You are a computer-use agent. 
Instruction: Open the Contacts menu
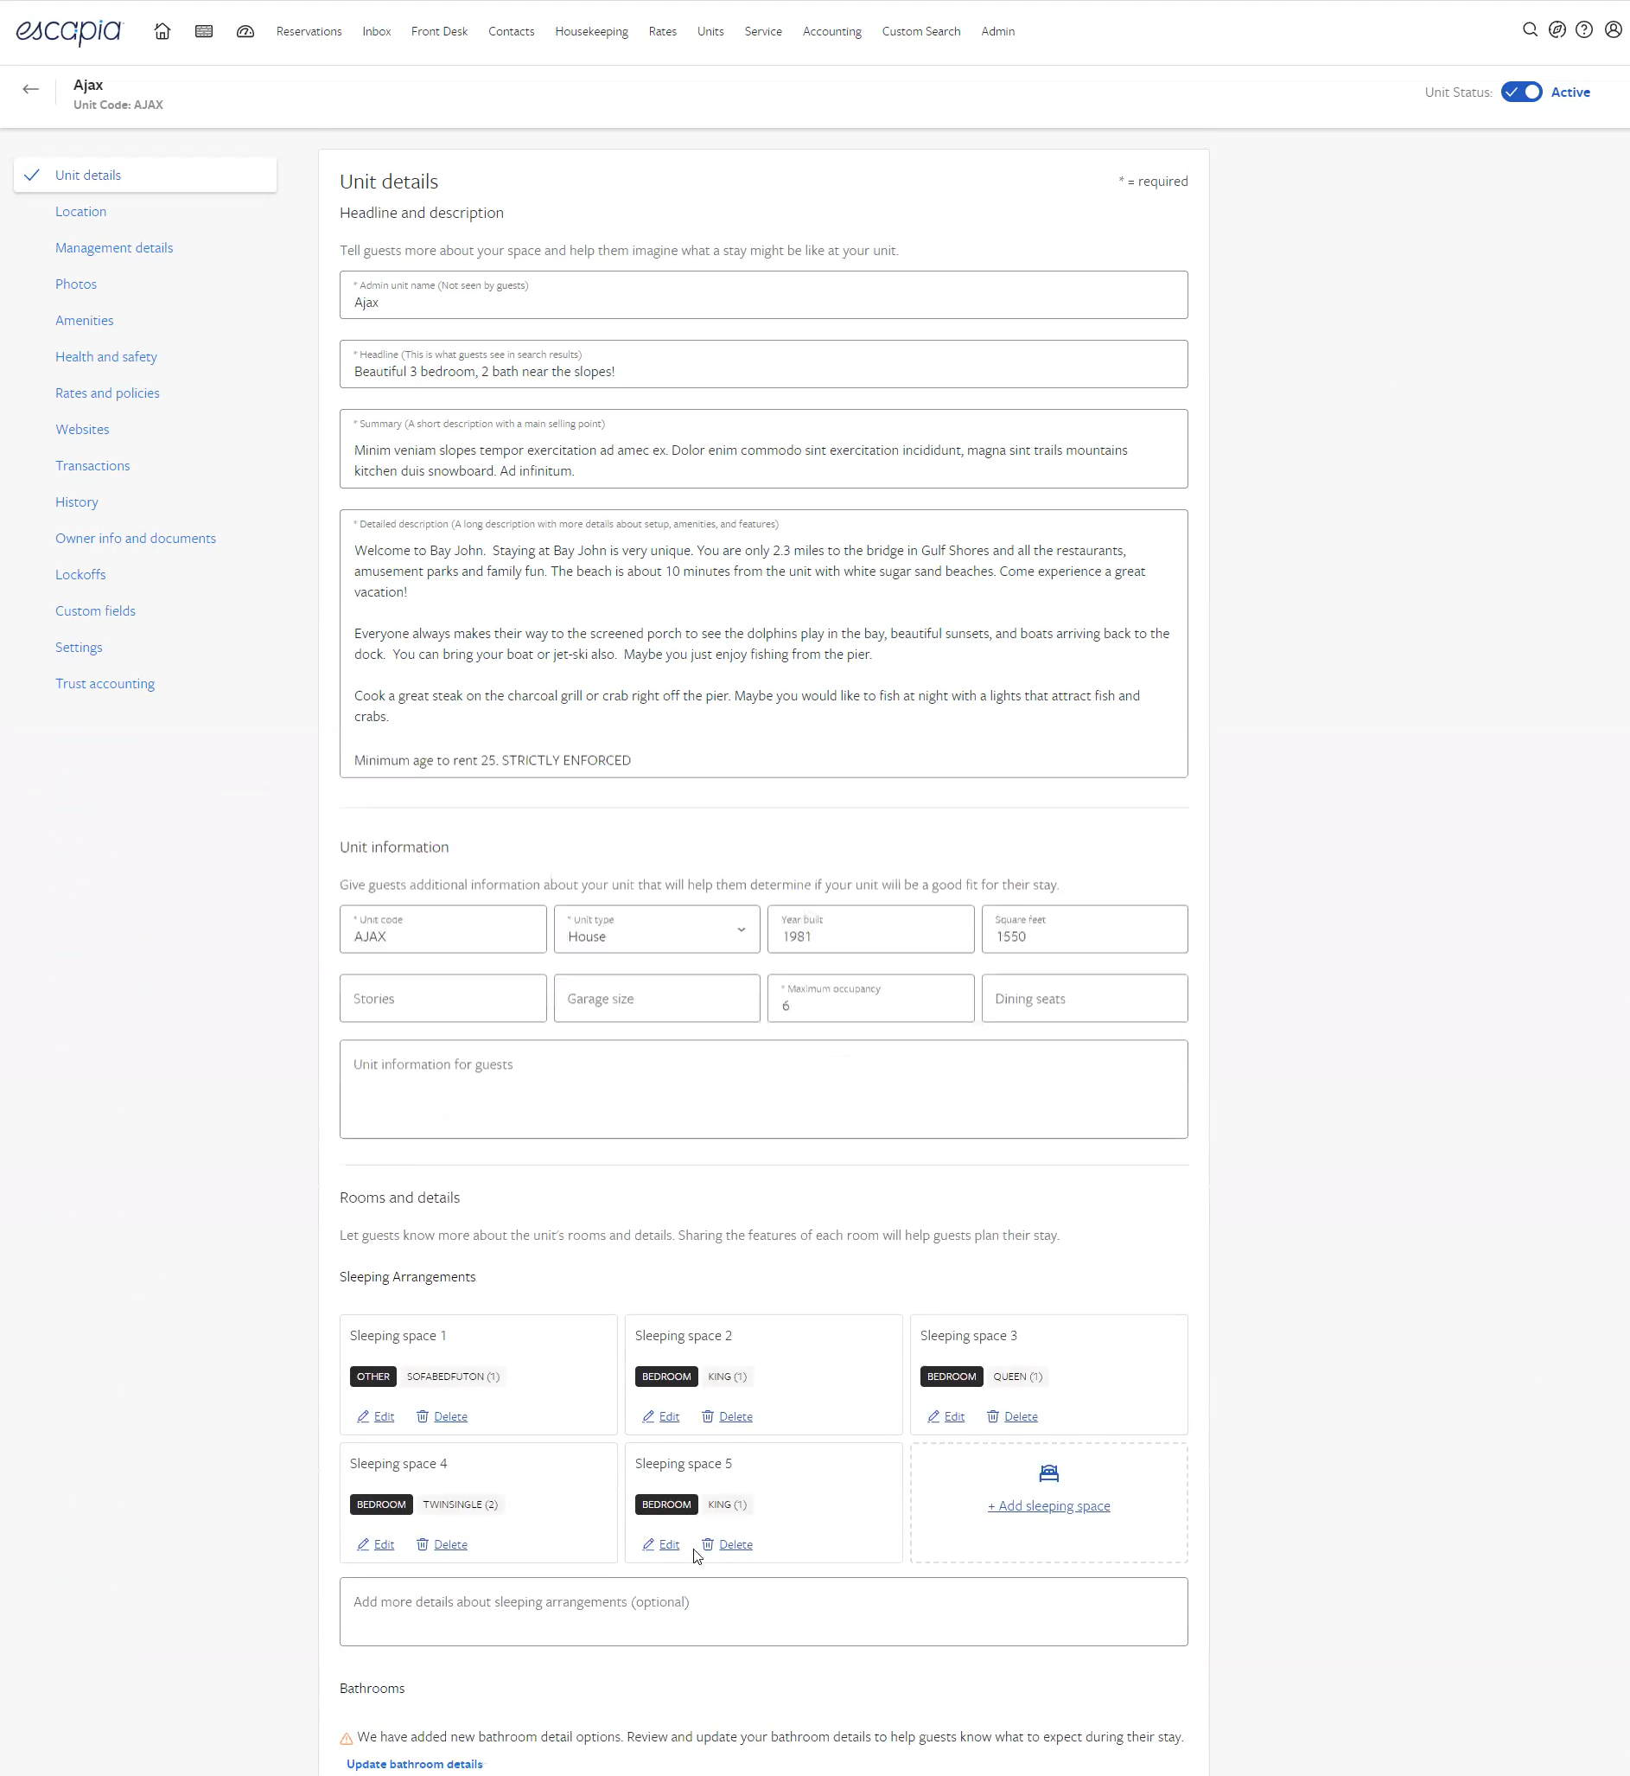click(512, 31)
